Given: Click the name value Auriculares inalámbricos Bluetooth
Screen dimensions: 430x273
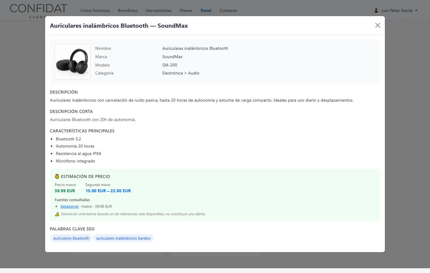Looking at the screenshot, I should point(195,48).
